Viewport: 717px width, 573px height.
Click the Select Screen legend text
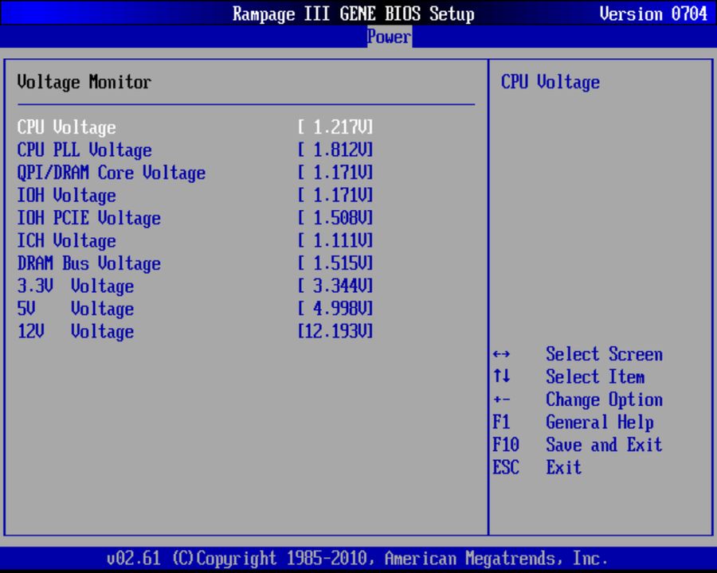[x=604, y=354]
